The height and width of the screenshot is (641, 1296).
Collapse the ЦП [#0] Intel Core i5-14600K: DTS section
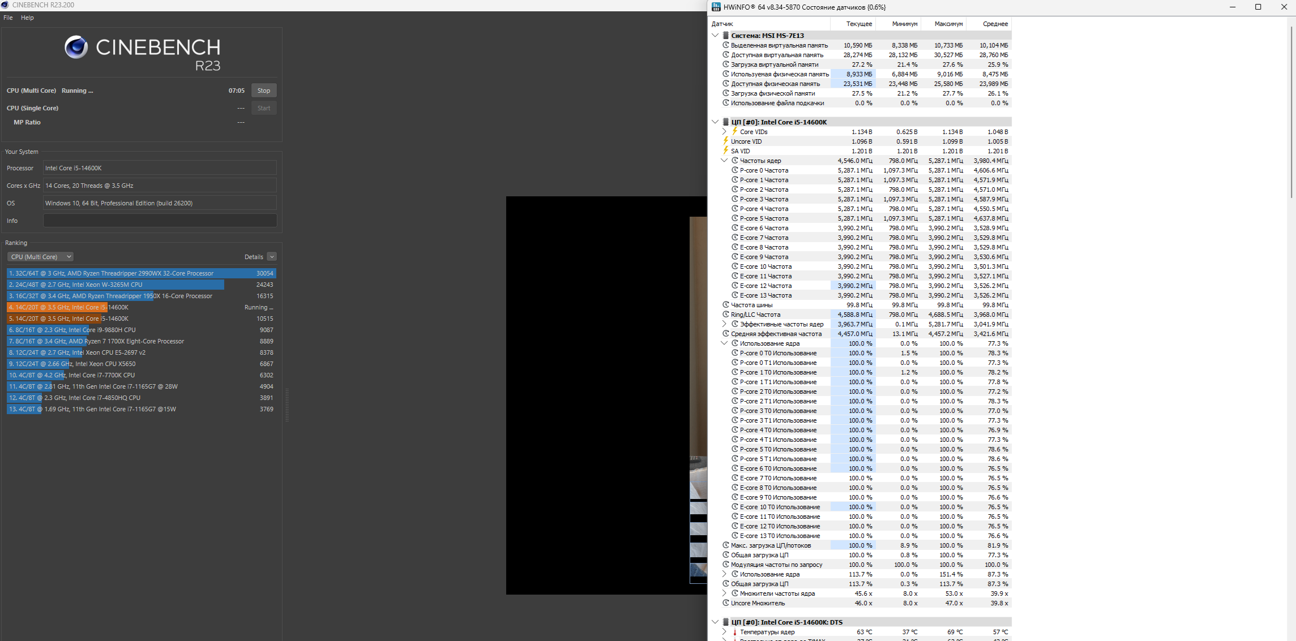tap(715, 622)
